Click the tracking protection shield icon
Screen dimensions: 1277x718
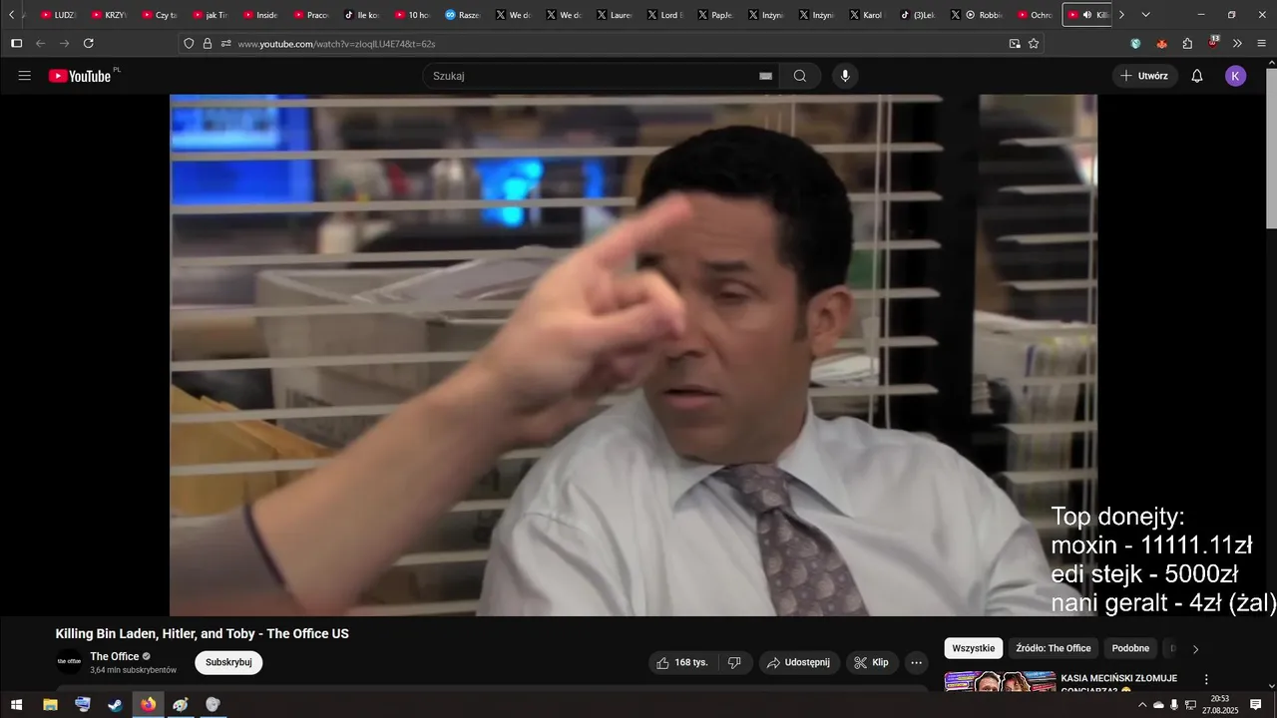pos(189,44)
